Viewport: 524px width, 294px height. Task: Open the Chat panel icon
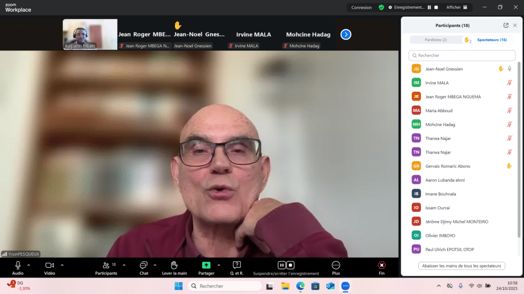(144, 265)
